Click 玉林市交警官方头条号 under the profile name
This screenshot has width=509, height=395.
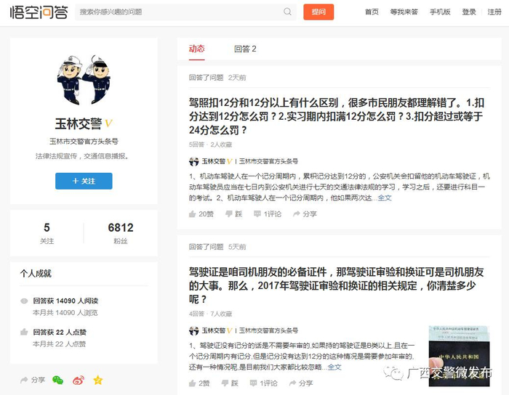point(84,142)
